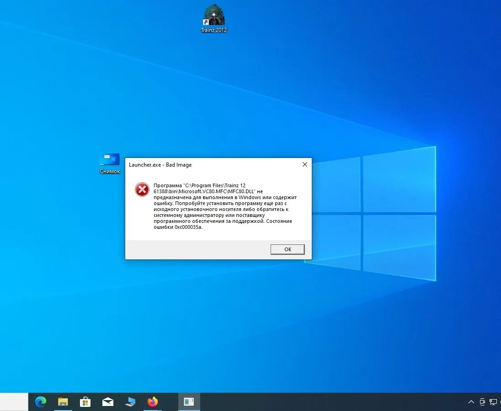Open the Mail app from the taskbar
The height and width of the screenshot is (411, 501).
(108, 402)
